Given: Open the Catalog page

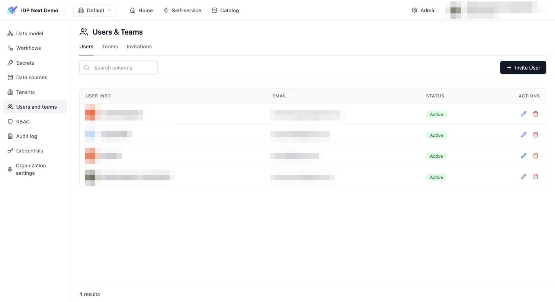Looking at the screenshot, I should pos(225,10).
